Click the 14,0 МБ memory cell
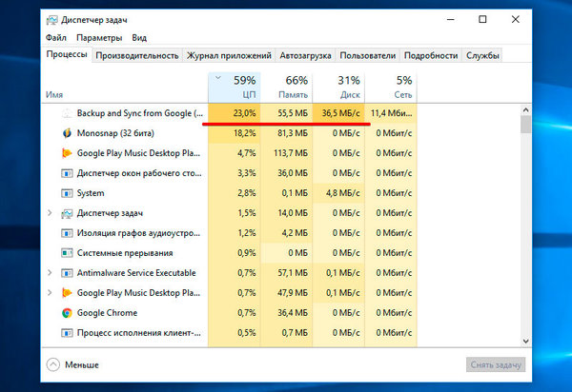The width and height of the screenshot is (572, 392). pyautogui.click(x=286, y=213)
